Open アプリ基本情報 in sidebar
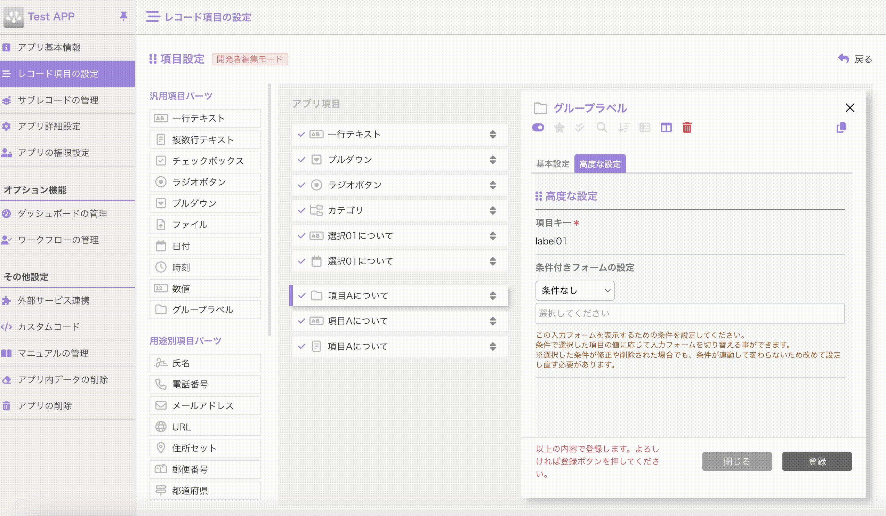Viewport: 886px width, 516px height. point(67,47)
